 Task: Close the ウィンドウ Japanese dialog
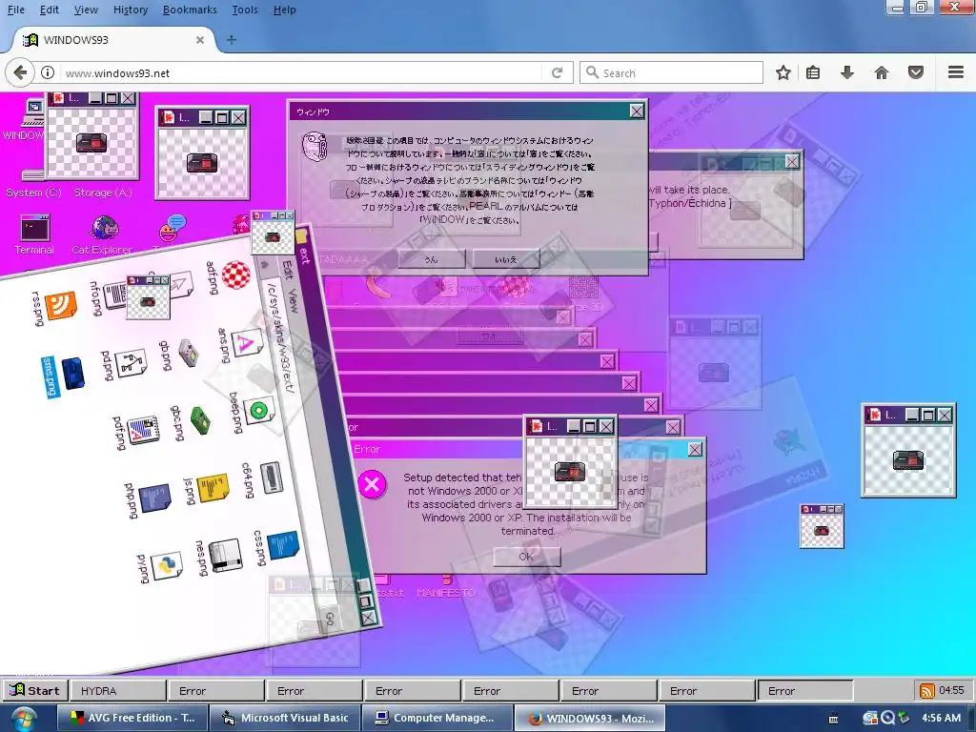(636, 111)
